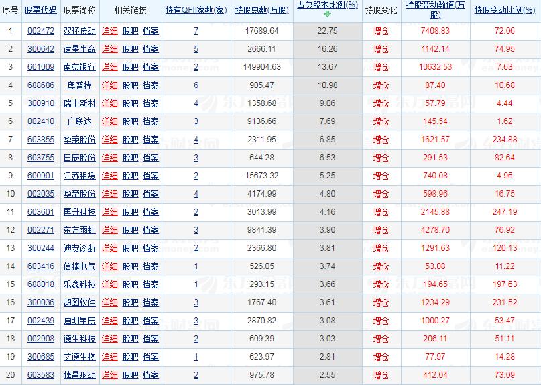Open stock code 300244 link
Viewport: 541px width, 385px height.
point(41,248)
